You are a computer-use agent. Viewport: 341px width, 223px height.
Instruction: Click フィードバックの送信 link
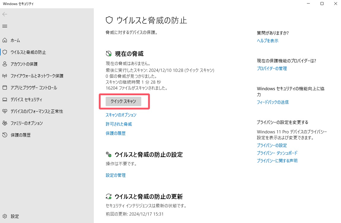point(273,102)
